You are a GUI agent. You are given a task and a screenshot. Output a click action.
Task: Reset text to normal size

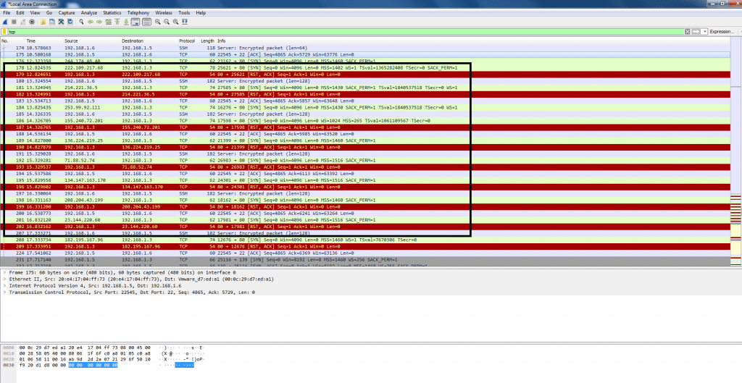175,22
